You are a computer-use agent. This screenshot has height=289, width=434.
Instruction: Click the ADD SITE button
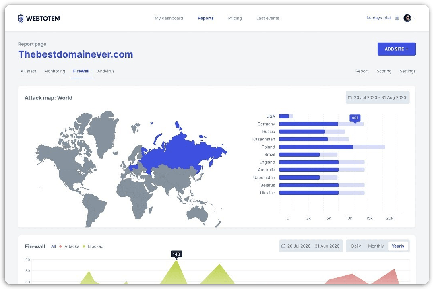396,49
